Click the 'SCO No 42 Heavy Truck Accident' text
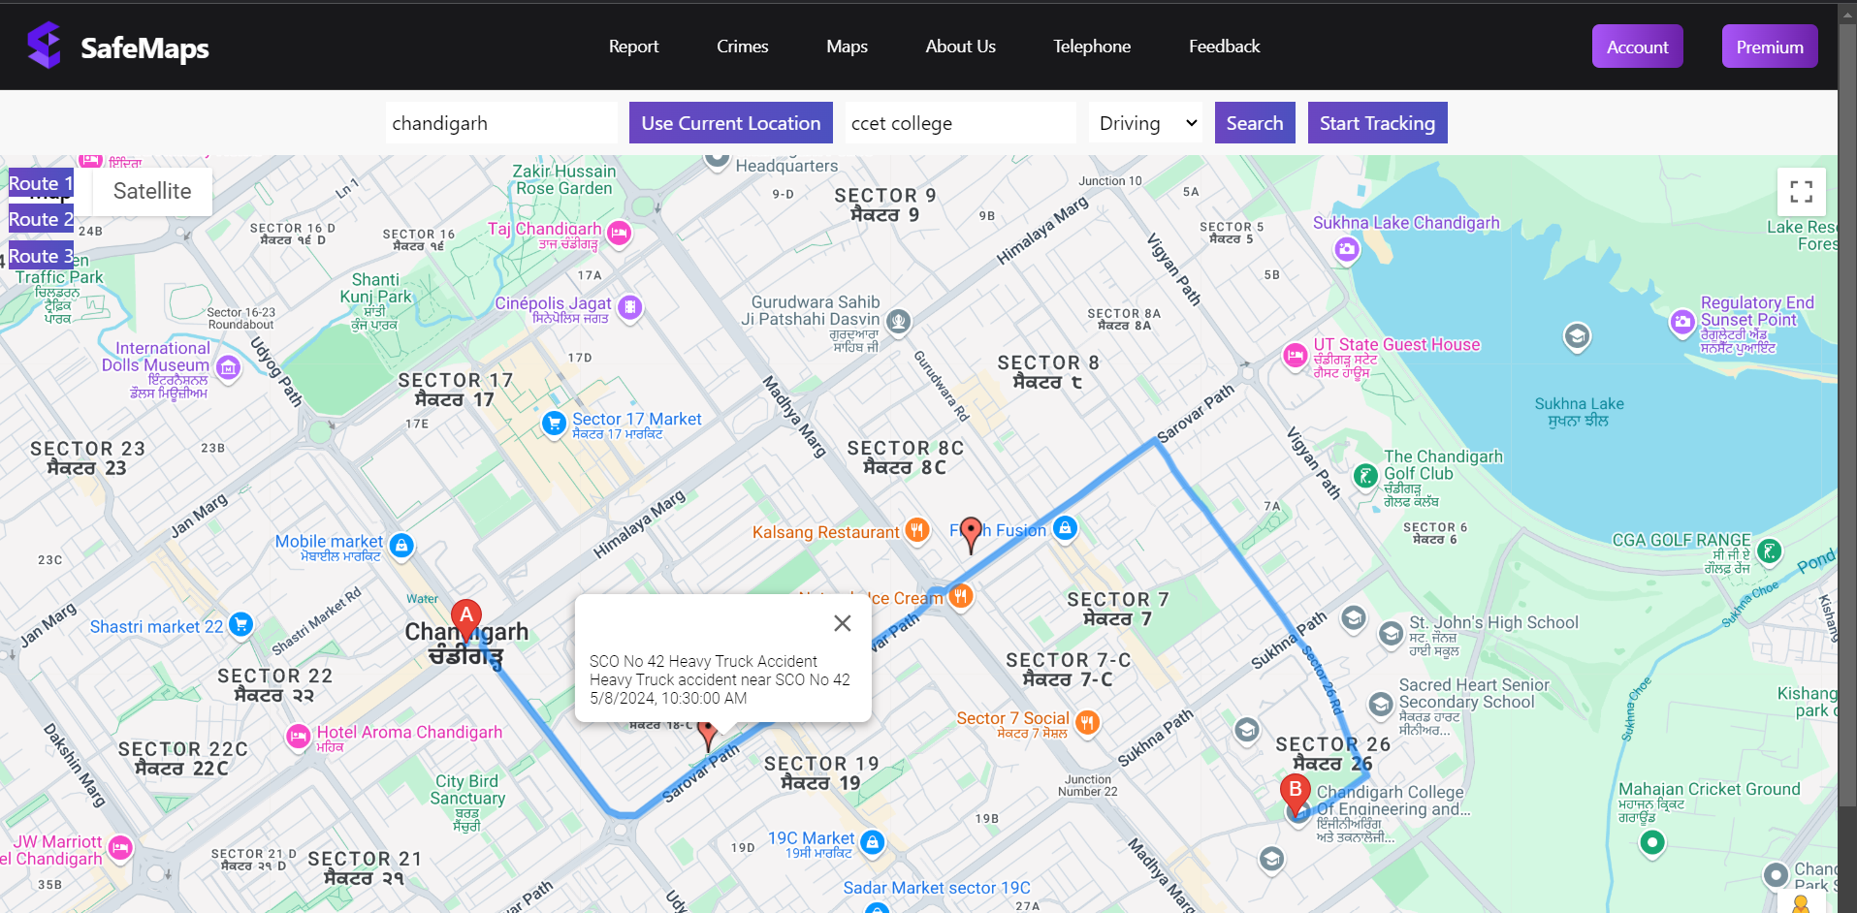 [703, 661]
